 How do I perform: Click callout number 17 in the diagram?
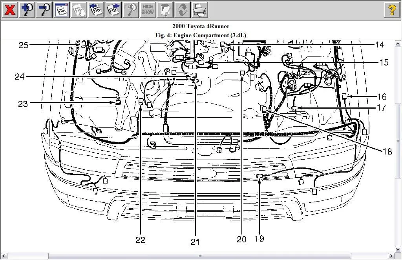(381, 107)
